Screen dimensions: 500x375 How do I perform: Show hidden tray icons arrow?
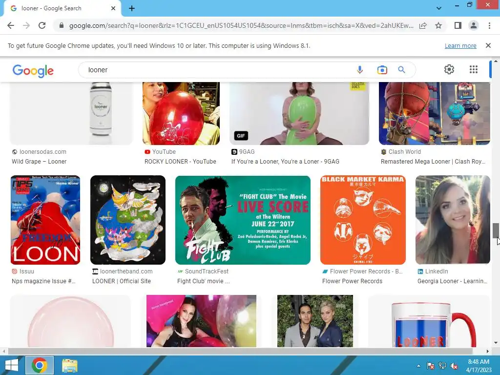(418, 366)
